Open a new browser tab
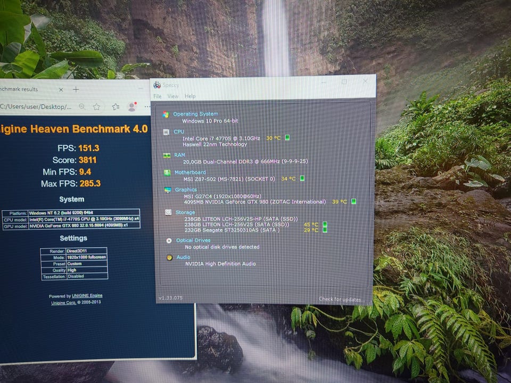Viewport: 511px width, 383px height. click(76, 89)
